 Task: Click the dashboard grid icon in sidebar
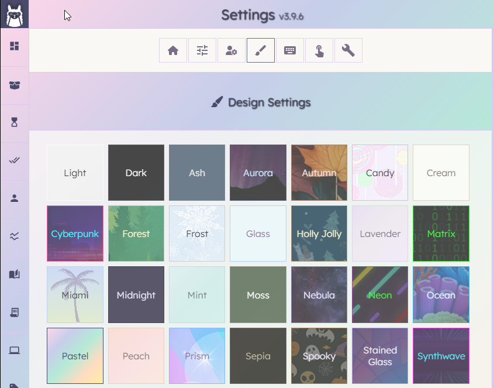pyautogui.click(x=14, y=46)
